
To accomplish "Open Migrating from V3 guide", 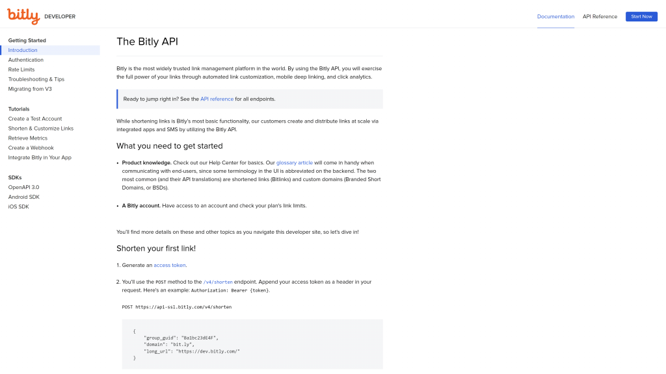I will tap(30, 89).
